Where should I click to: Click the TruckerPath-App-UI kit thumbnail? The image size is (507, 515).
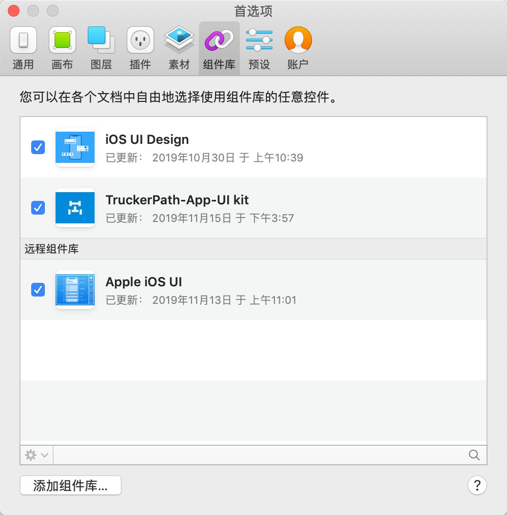(x=75, y=208)
